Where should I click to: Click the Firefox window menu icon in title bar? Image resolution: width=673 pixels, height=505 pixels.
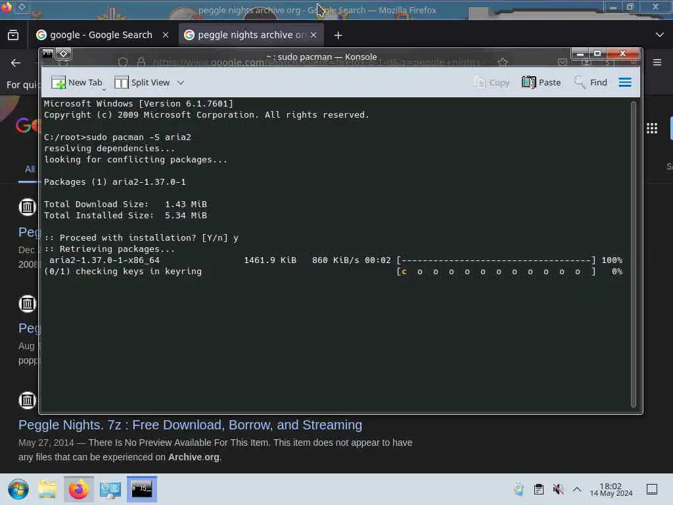[x=7, y=7]
